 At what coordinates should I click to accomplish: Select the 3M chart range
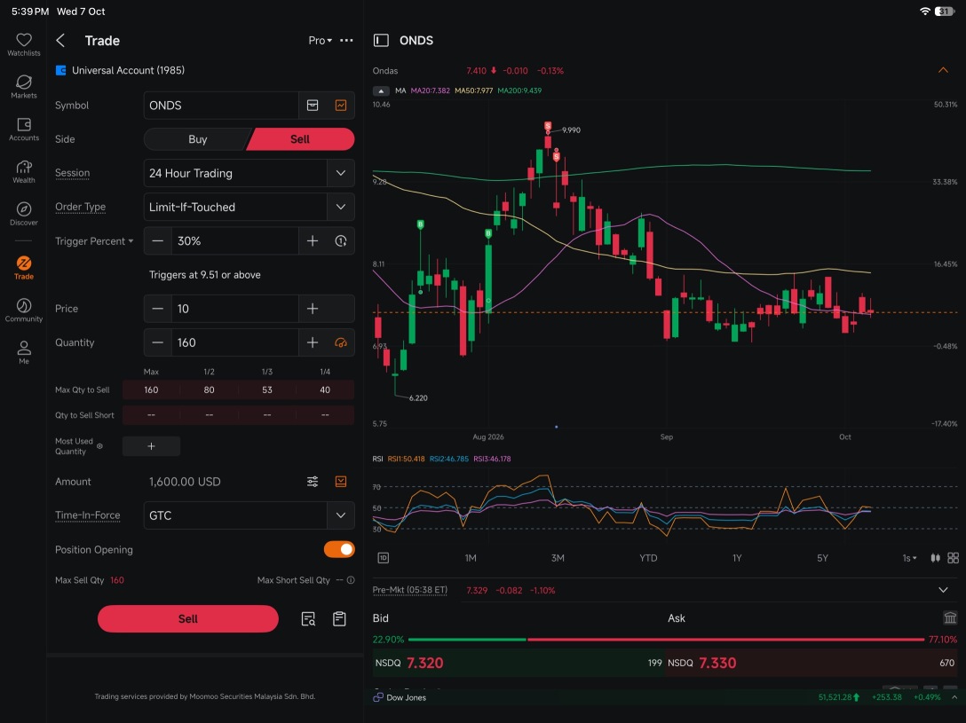[558, 558]
